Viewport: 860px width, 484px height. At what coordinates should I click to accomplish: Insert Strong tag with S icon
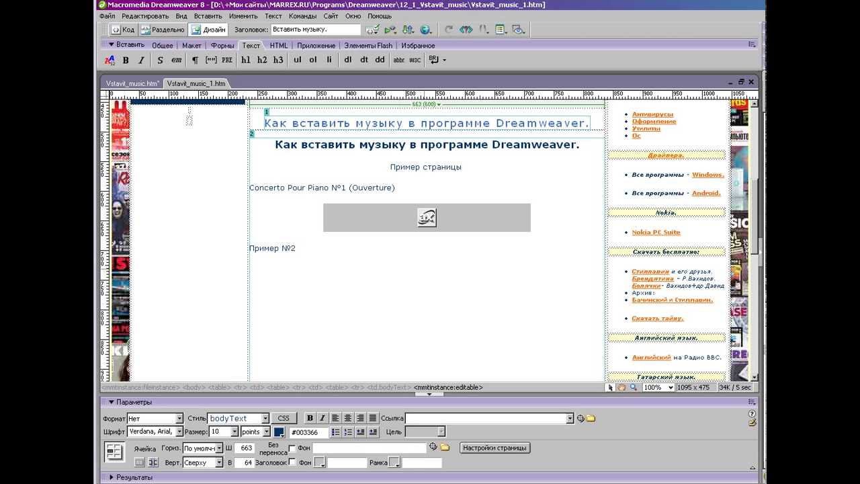[x=160, y=60]
